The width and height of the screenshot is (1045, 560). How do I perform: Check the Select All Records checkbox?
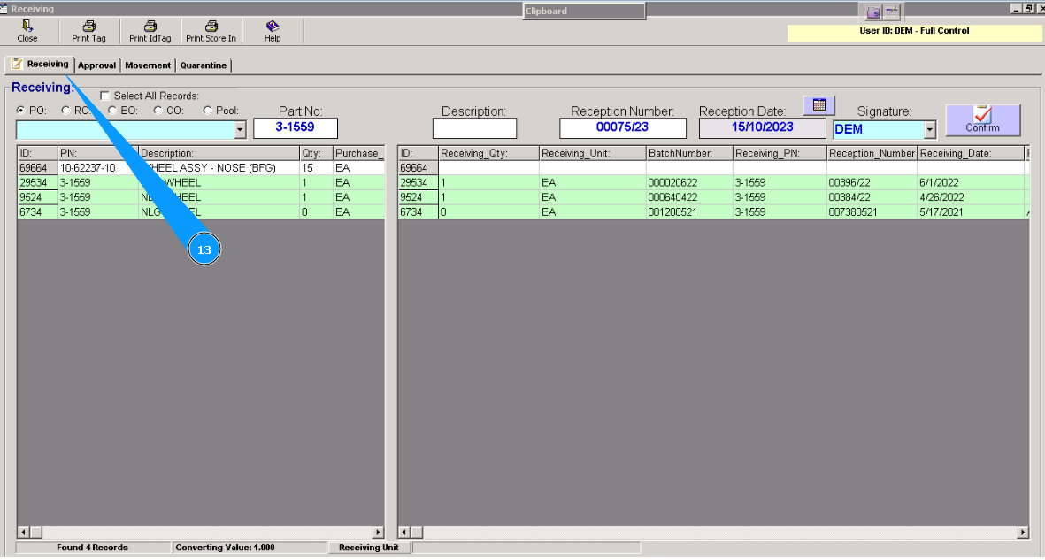[104, 96]
